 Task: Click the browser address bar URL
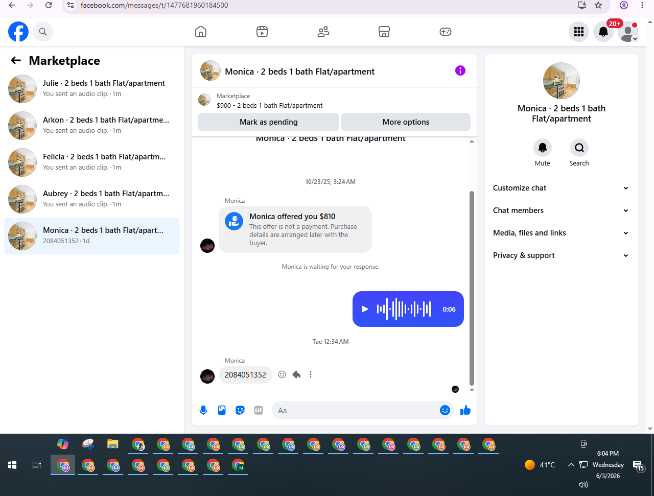[x=154, y=5]
